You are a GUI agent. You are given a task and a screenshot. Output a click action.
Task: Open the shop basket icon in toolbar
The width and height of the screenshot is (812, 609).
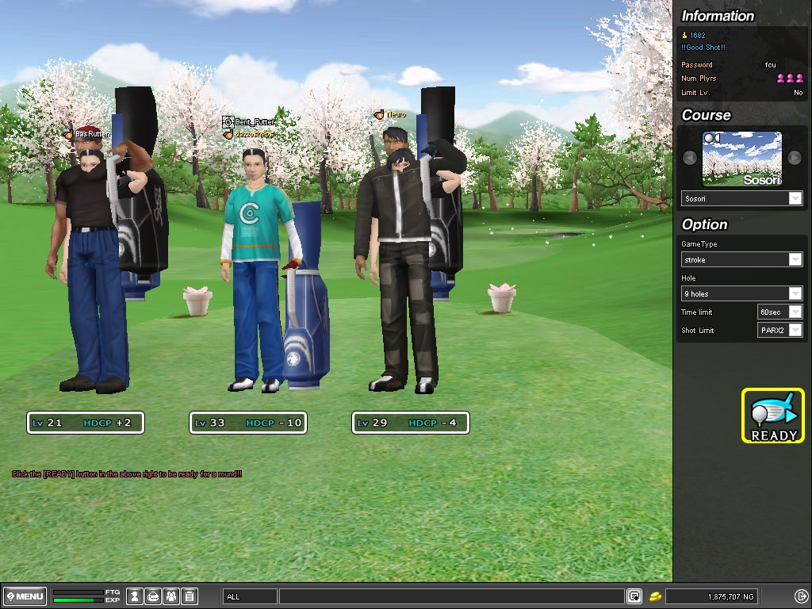tap(153, 596)
